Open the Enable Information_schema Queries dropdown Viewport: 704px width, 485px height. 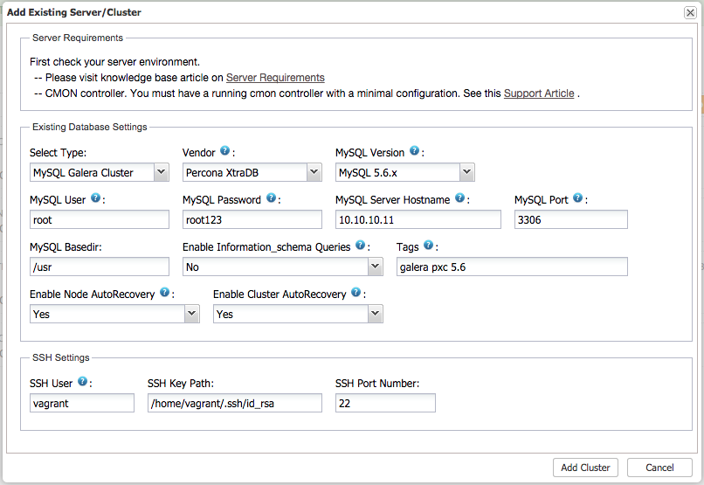click(x=282, y=267)
